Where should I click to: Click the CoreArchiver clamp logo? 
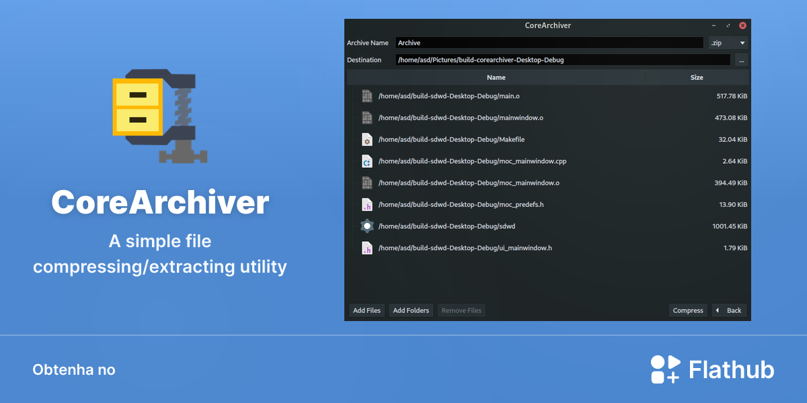(160, 116)
